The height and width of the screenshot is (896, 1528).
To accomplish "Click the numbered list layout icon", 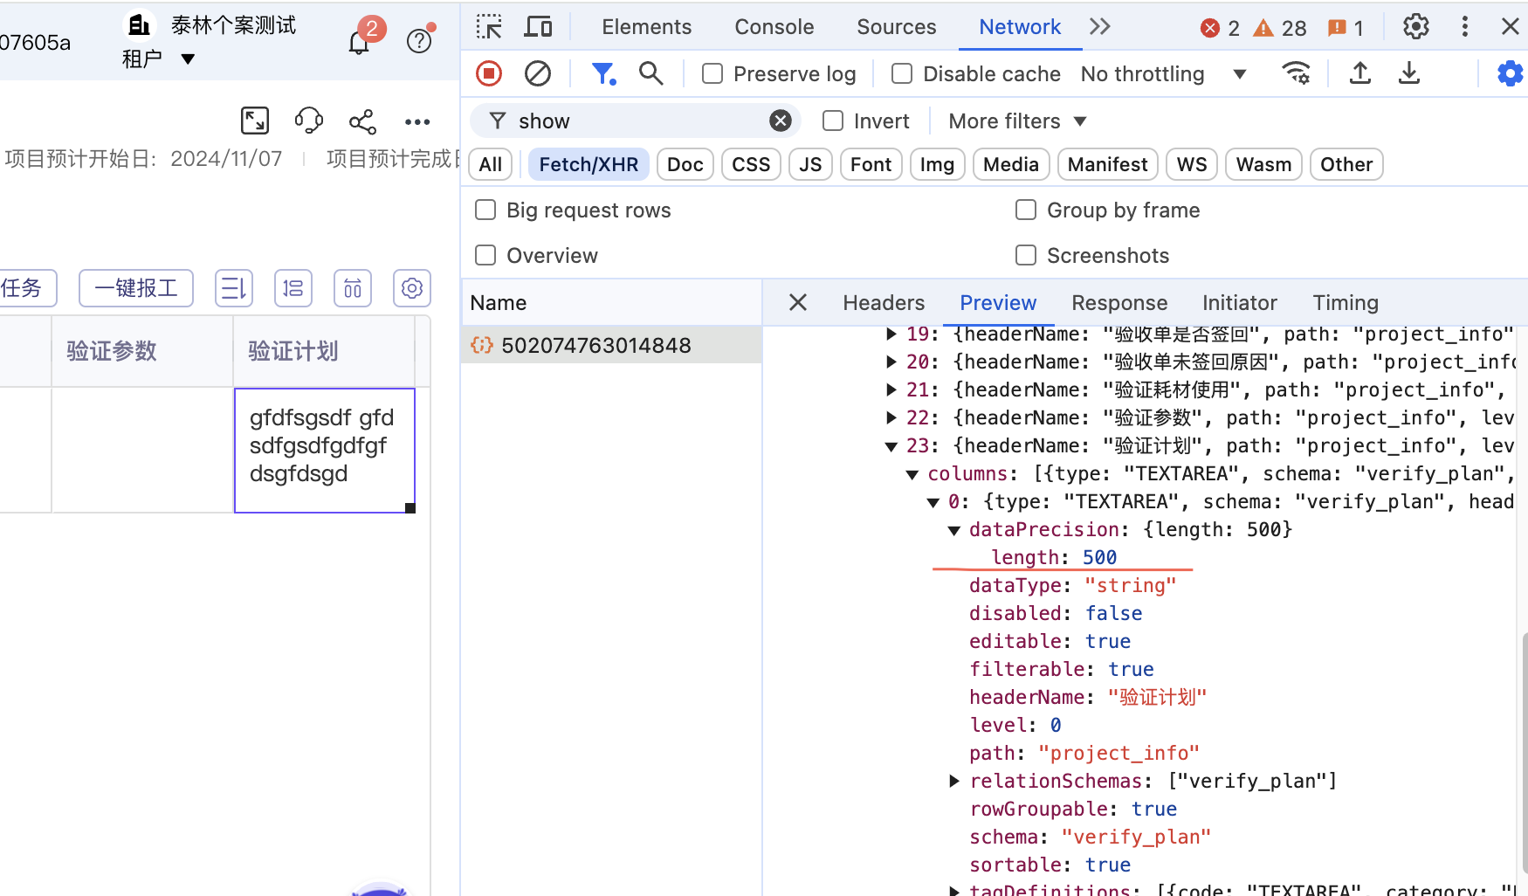I will [293, 288].
